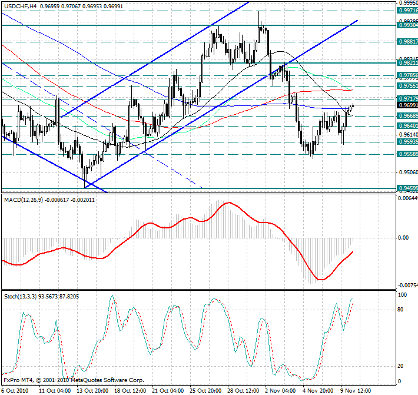The height and width of the screenshot is (395, 418).
Task: Click the 0.9971 price level label
Action: [407, 11]
